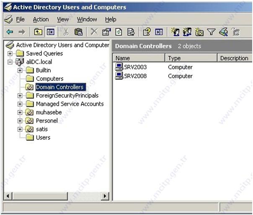The image size is (253, 215).
Task: Select the Computers container
Action: tap(50, 79)
